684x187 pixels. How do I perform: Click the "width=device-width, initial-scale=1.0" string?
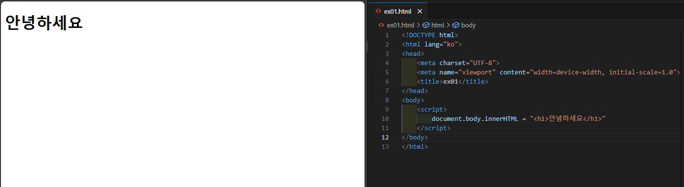(x=603, y=72)
